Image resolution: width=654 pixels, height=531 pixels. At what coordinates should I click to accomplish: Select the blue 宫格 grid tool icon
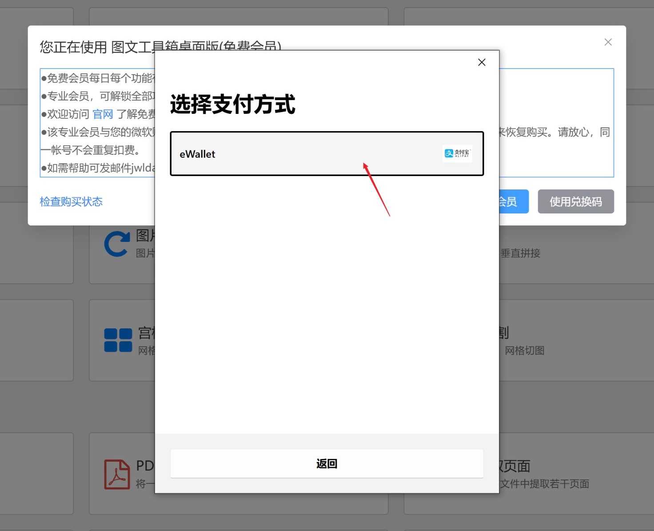pos(118,340)
